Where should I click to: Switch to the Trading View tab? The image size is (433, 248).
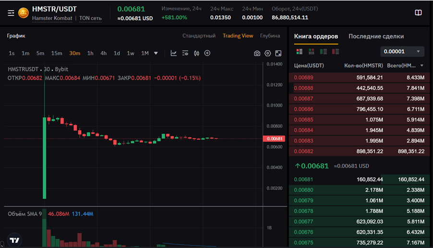(x=238, y=36)
